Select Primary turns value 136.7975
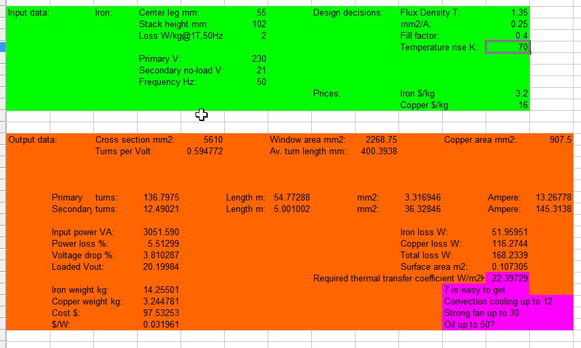This screenshot has width=581, height=348. click(x=161, y=198)
